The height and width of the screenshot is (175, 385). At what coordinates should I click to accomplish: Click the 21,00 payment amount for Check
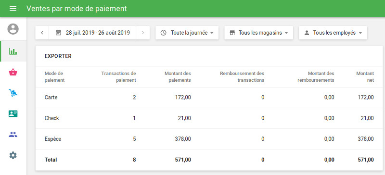(184, 118)
